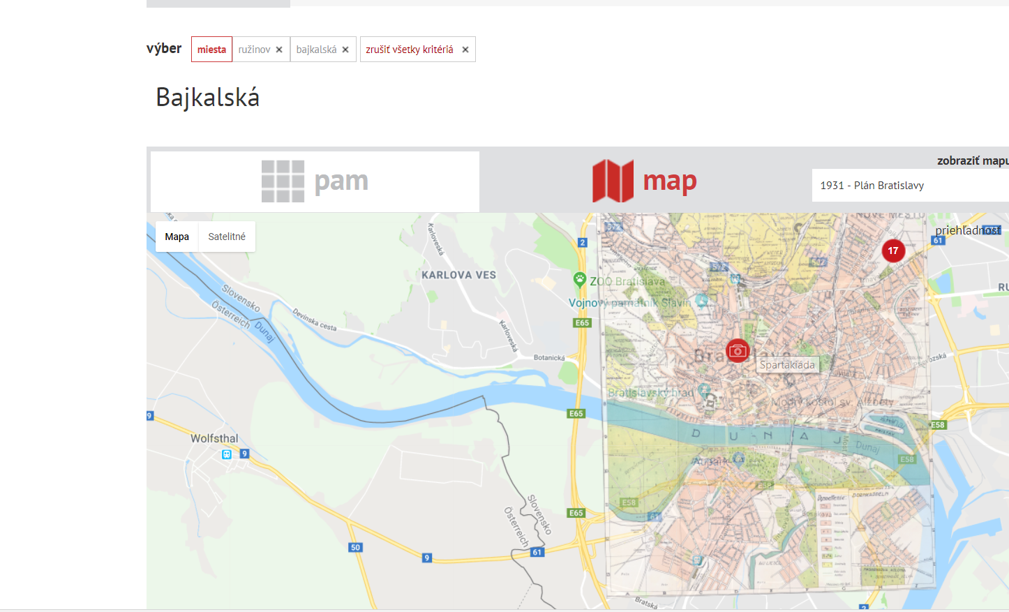Image resolution: width=1009 pixels, height=612 pixels.
Task: Open the cluster marker numbered 17
Action: [893, 251]
